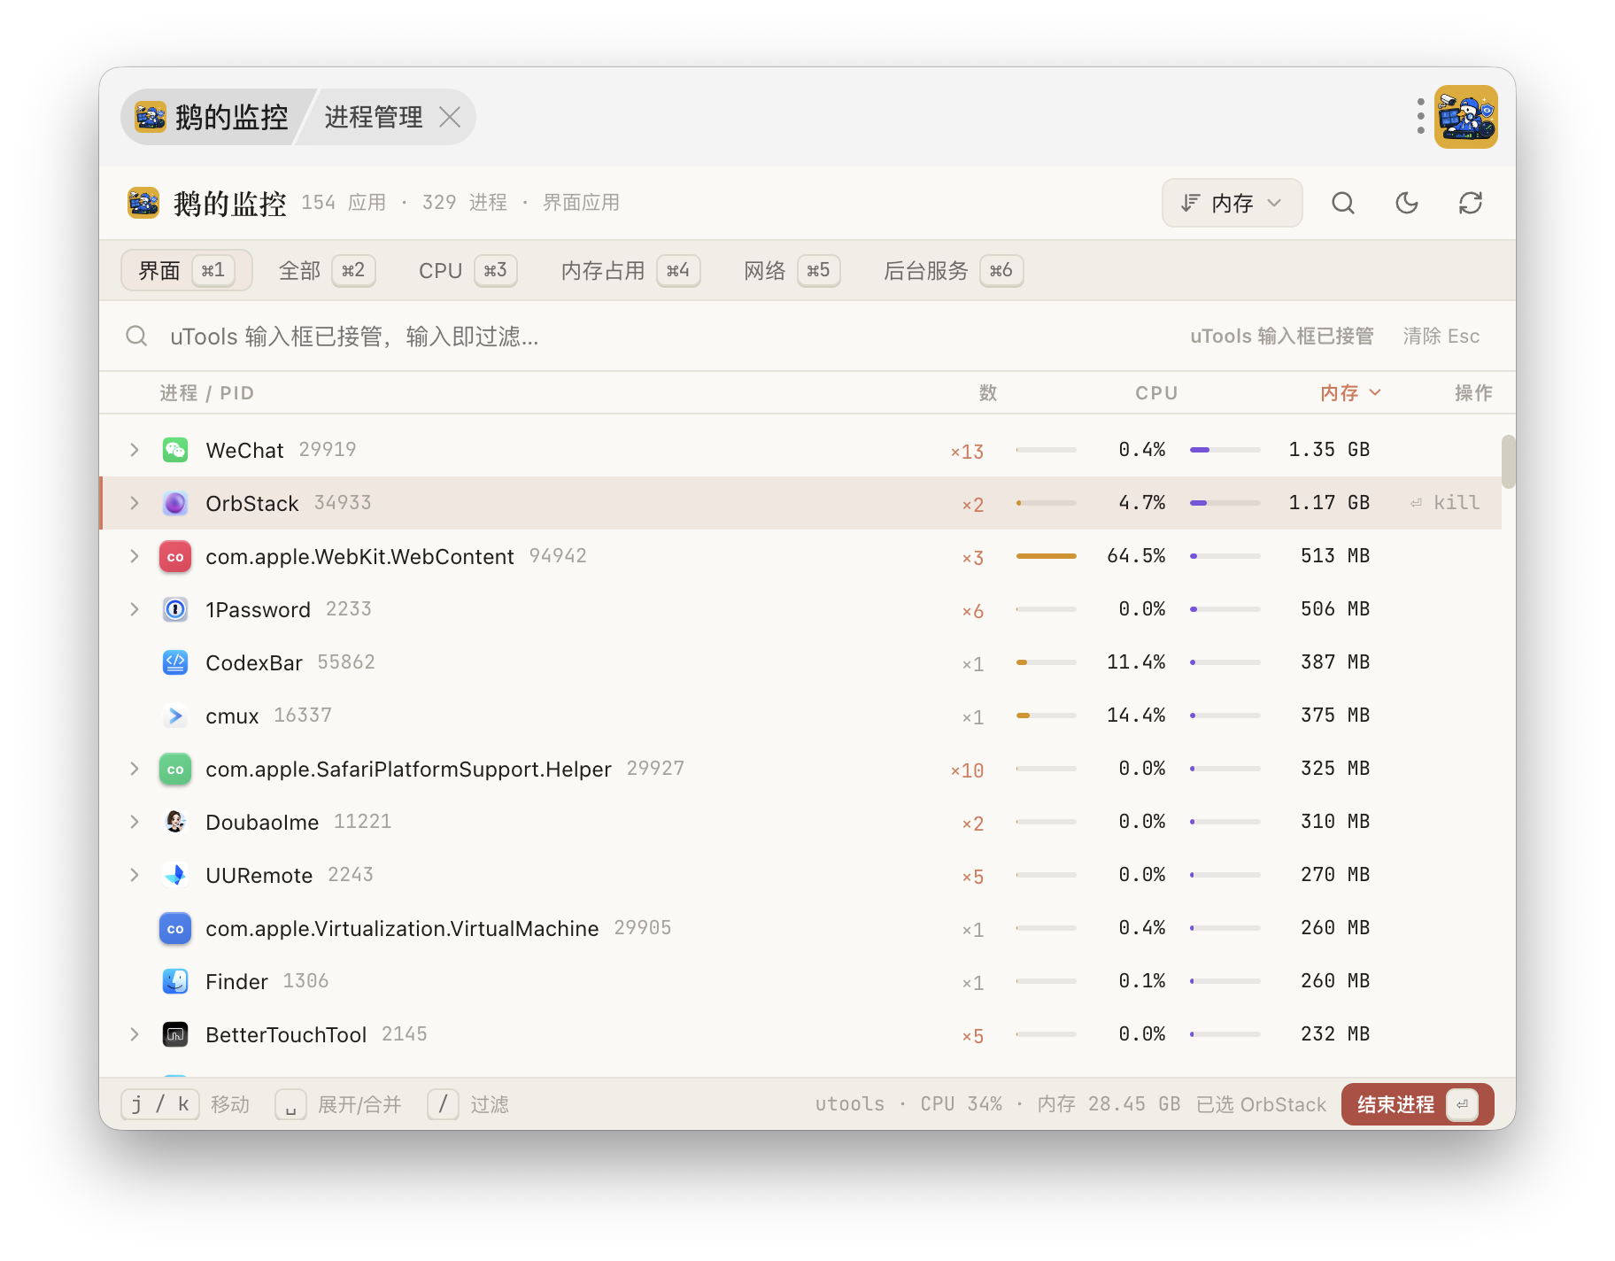Expand the OrbStack process group
Screen dimensions: 1615x1261
[x=135, y=503]
